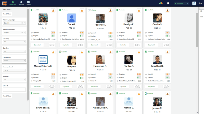Report user fidel r. via warning icon
The height and width of the screenshot is (114, 204).
click(x=53, y=10)
